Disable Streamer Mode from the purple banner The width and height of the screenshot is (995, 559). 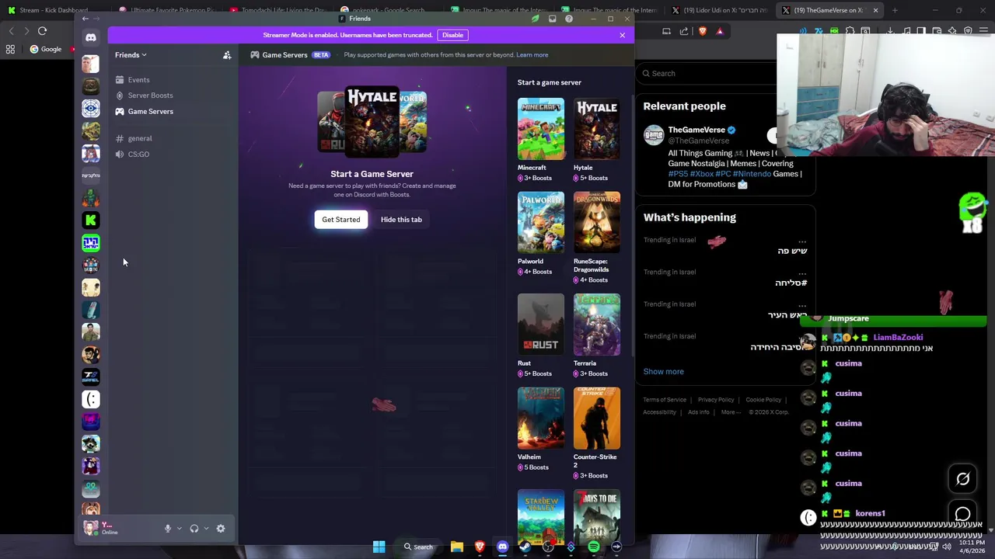tap(452, 35)
